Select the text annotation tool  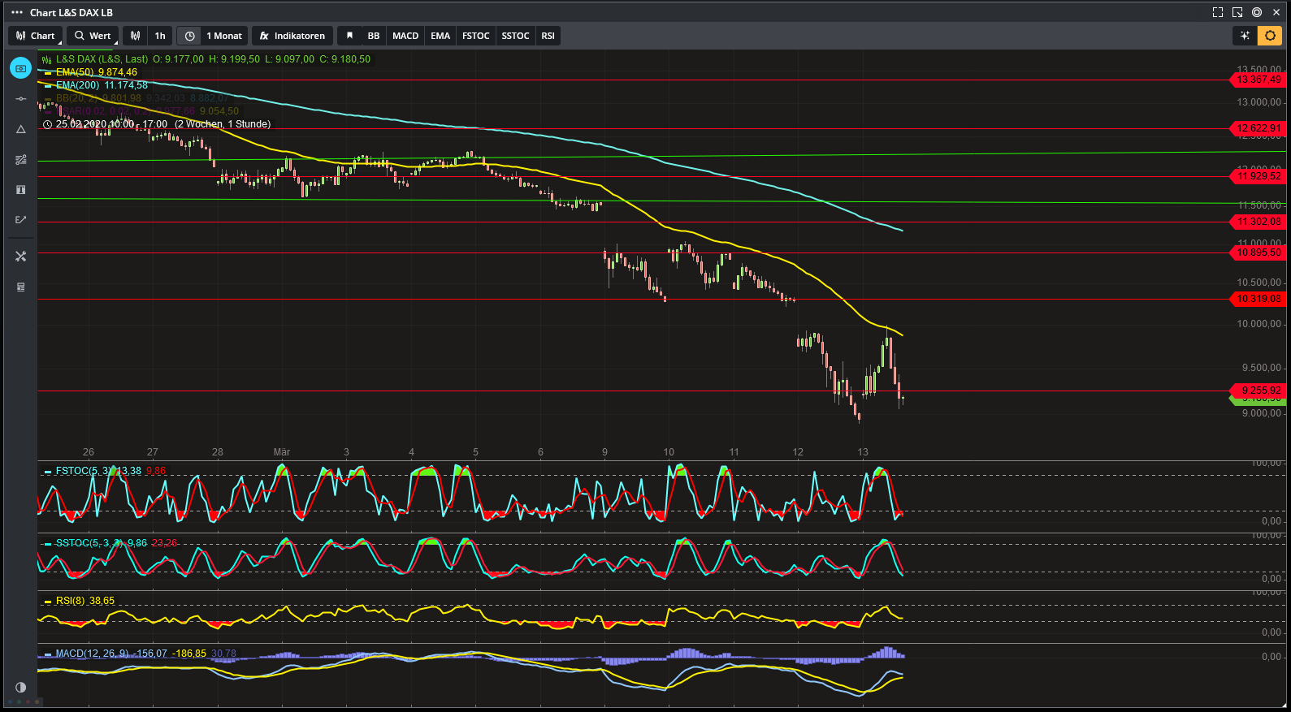tap(21, 190)
